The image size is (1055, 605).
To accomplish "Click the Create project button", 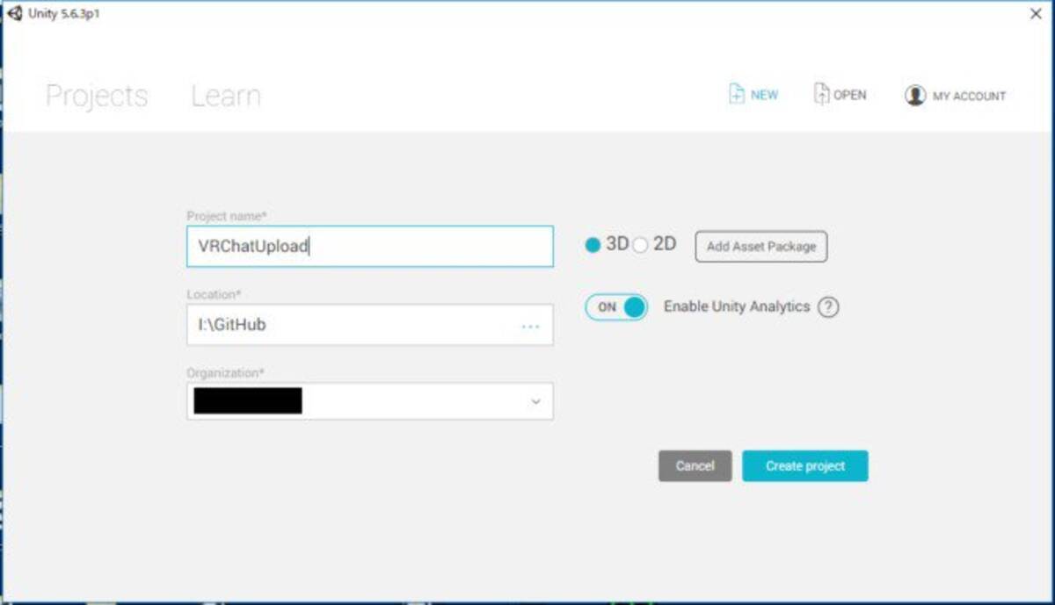I will coord(805,466).
